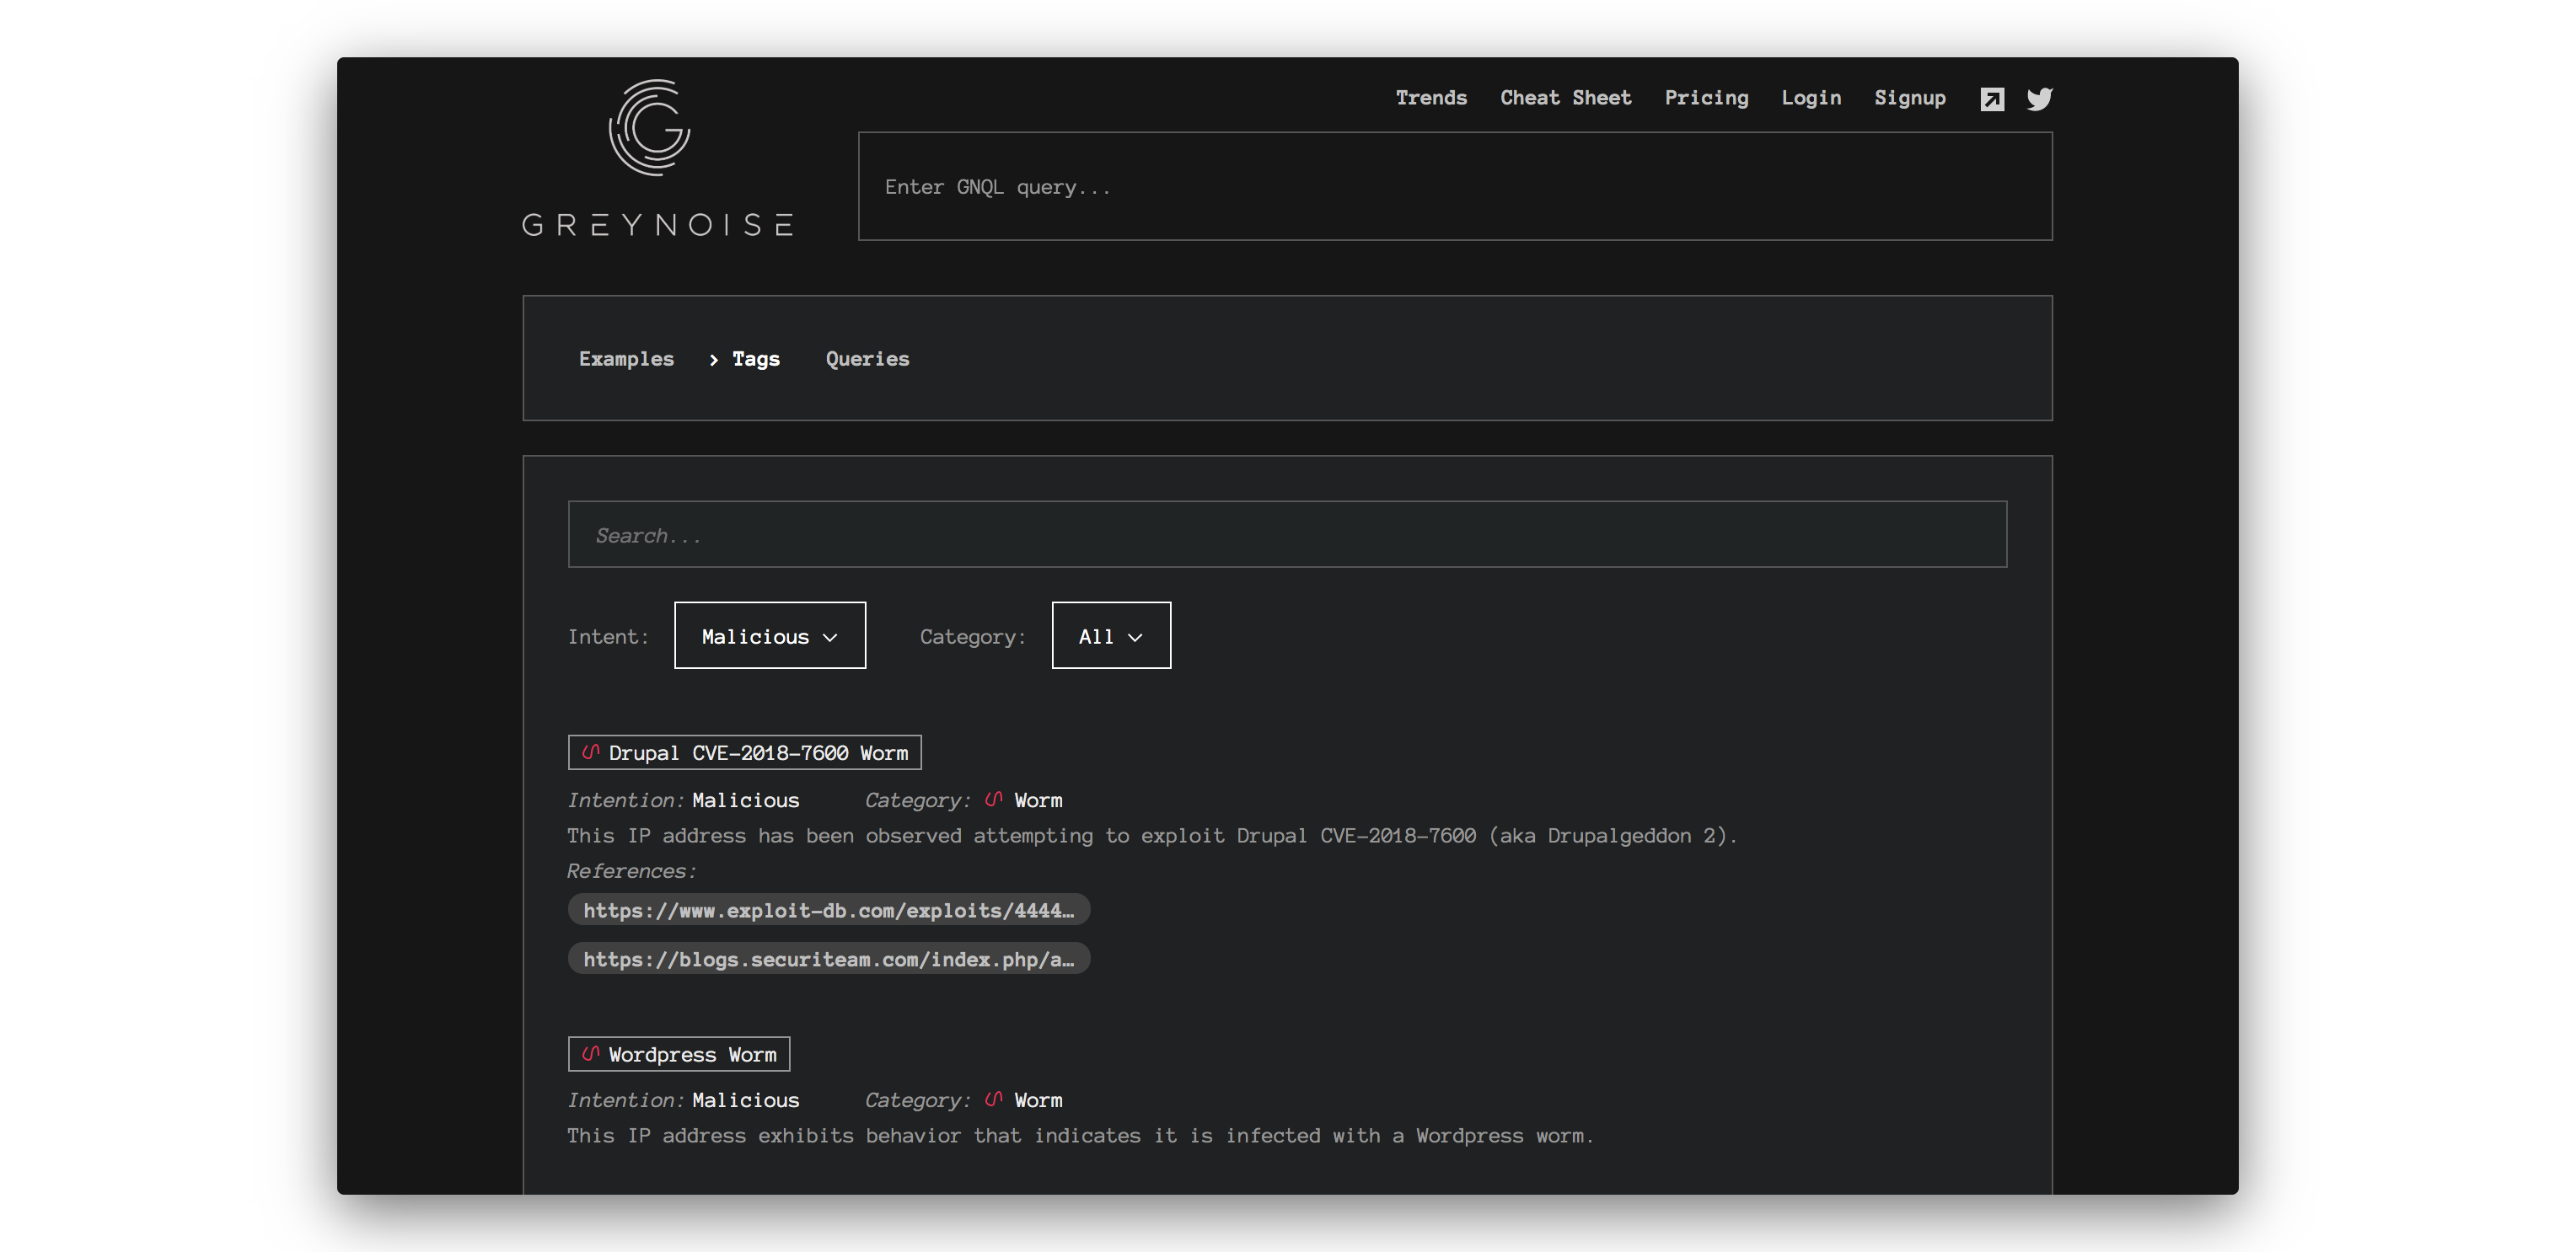Click the Wordpress worm description text

click(1080, 1135)
